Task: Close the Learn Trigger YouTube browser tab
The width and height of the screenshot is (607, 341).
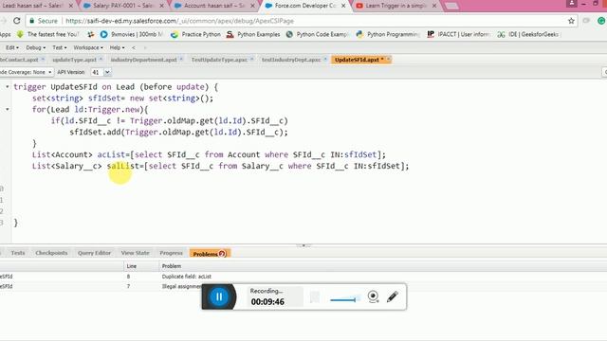Action: coord(434,6)
